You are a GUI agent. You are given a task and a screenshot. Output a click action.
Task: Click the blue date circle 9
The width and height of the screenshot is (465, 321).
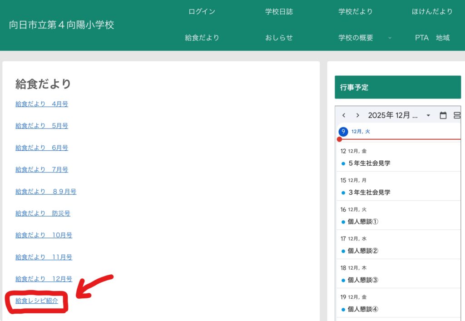pyautogui.click(x=343, y=132)
